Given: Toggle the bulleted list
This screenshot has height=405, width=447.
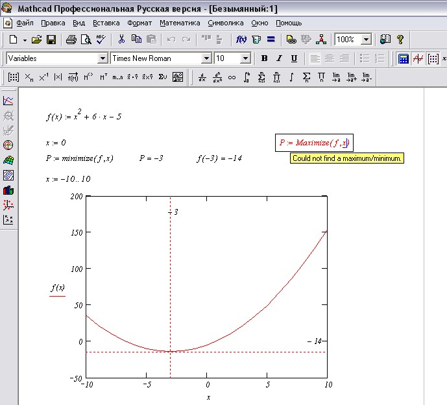Looking at the screenshot, I should pyautogui.click(x=365, y=58).
